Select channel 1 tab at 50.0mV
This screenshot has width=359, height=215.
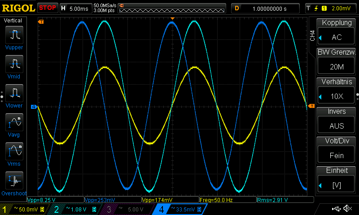coord(24,209)
